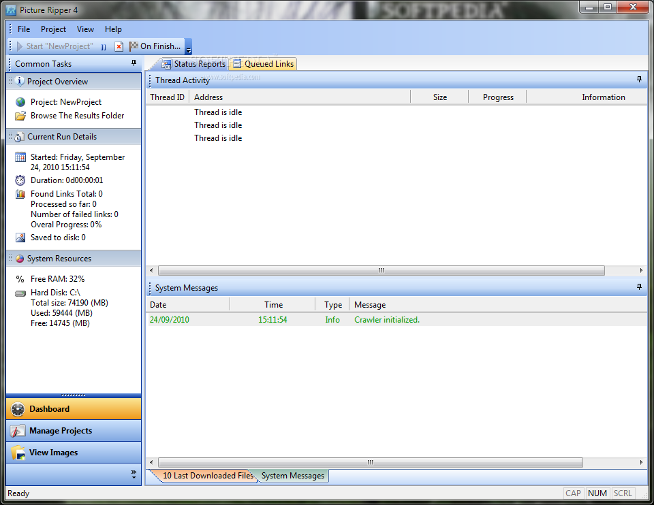Screen dimensions: 654x505
Task: Click the Browse Results folder icon
Action: pyautogui.click(x=20, y=116)
